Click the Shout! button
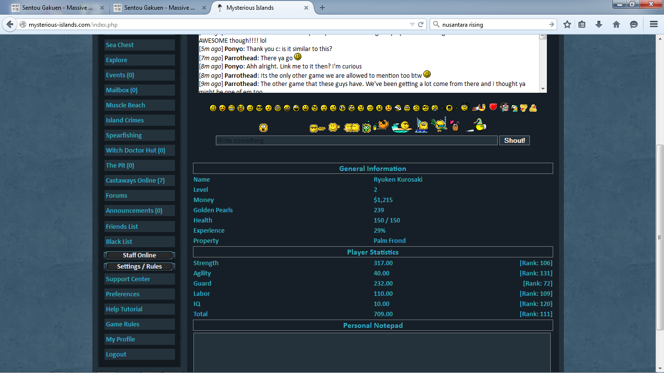Screen dimensions: 664x373 (x=514, y=140)
